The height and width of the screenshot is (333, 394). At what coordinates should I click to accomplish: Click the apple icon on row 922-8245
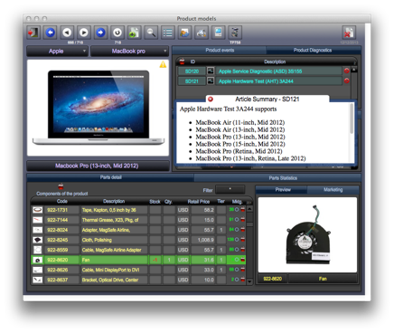pyautogui.click(x=243, y=240)
